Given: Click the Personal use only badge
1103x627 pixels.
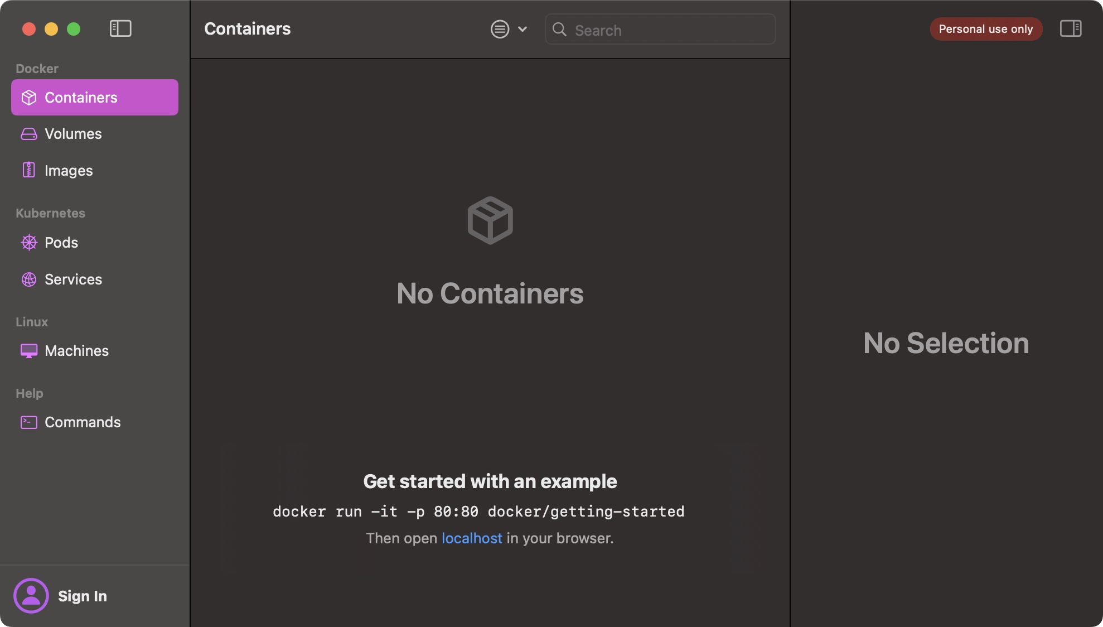Looking at the screenshot, I should click(986, 29).
